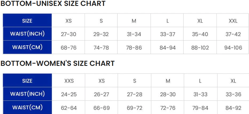Select the 94-106 cm waist cell
Screen dimensions: 249x114
pos(233,48)
